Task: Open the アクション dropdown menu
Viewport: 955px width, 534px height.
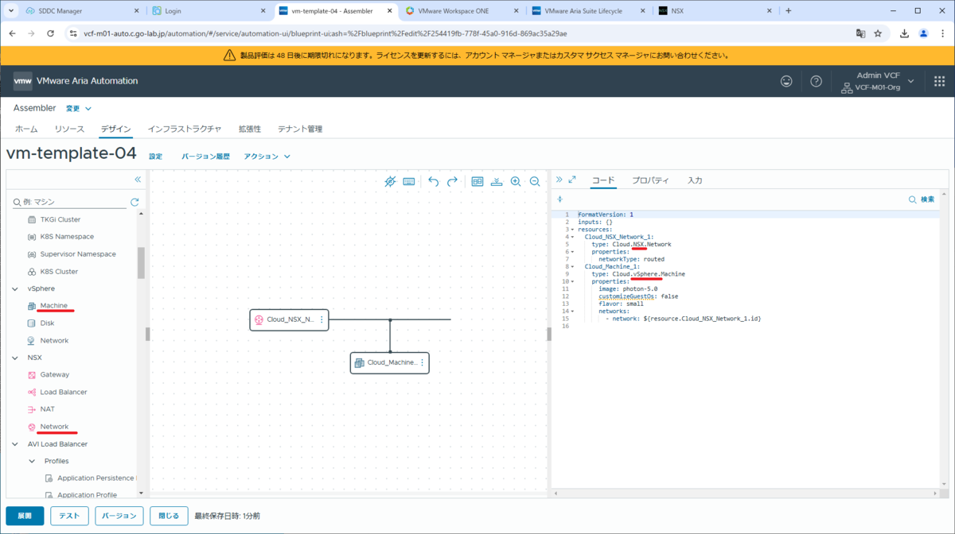Action: pos(267,157)
